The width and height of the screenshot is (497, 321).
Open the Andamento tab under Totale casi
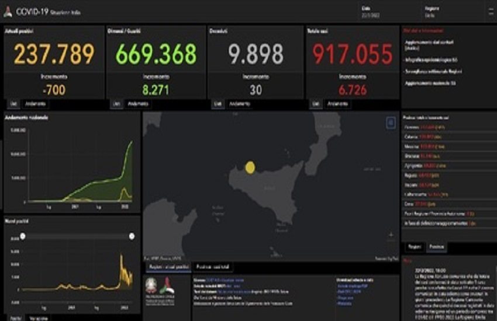click(x=338, y=103)
